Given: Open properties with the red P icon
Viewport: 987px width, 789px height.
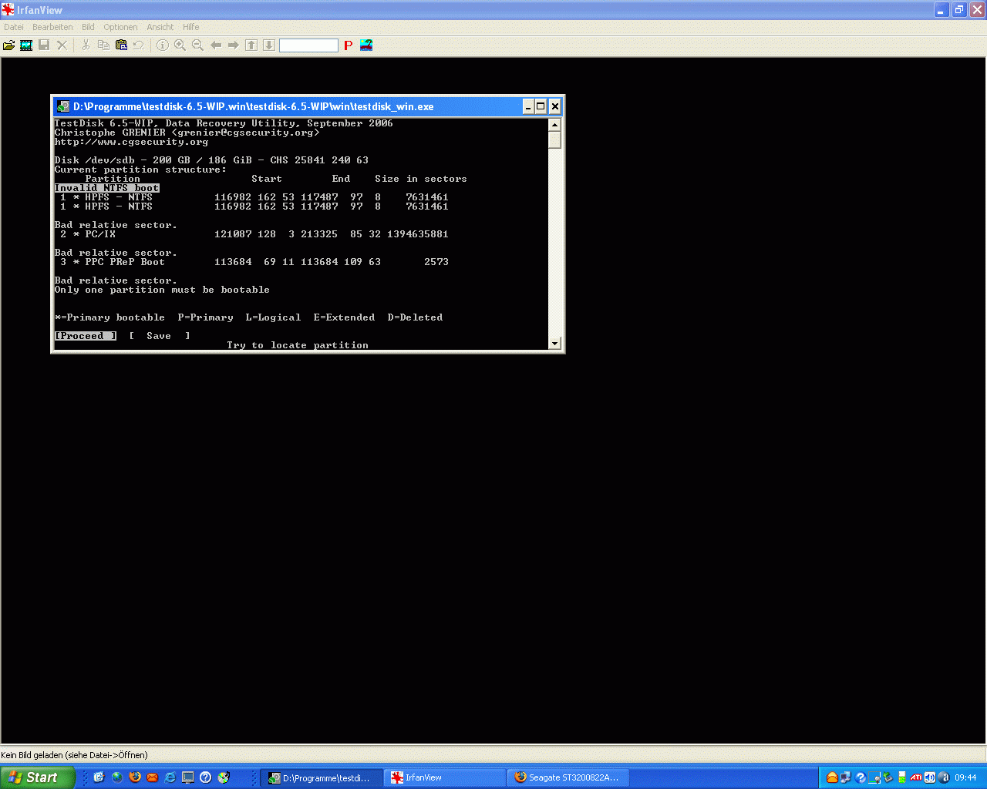Looking at the screenshot, I should pyautogui.click(x=349, y=45).
